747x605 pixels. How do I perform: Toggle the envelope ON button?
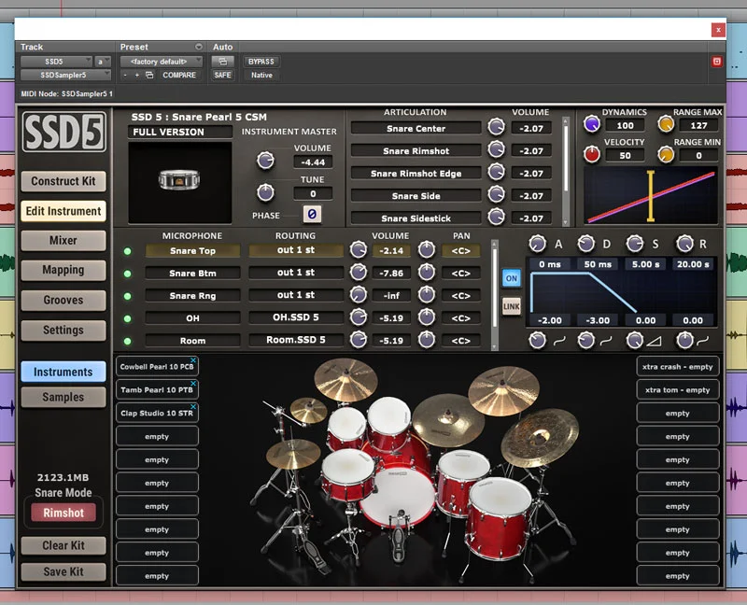(511, 278)
